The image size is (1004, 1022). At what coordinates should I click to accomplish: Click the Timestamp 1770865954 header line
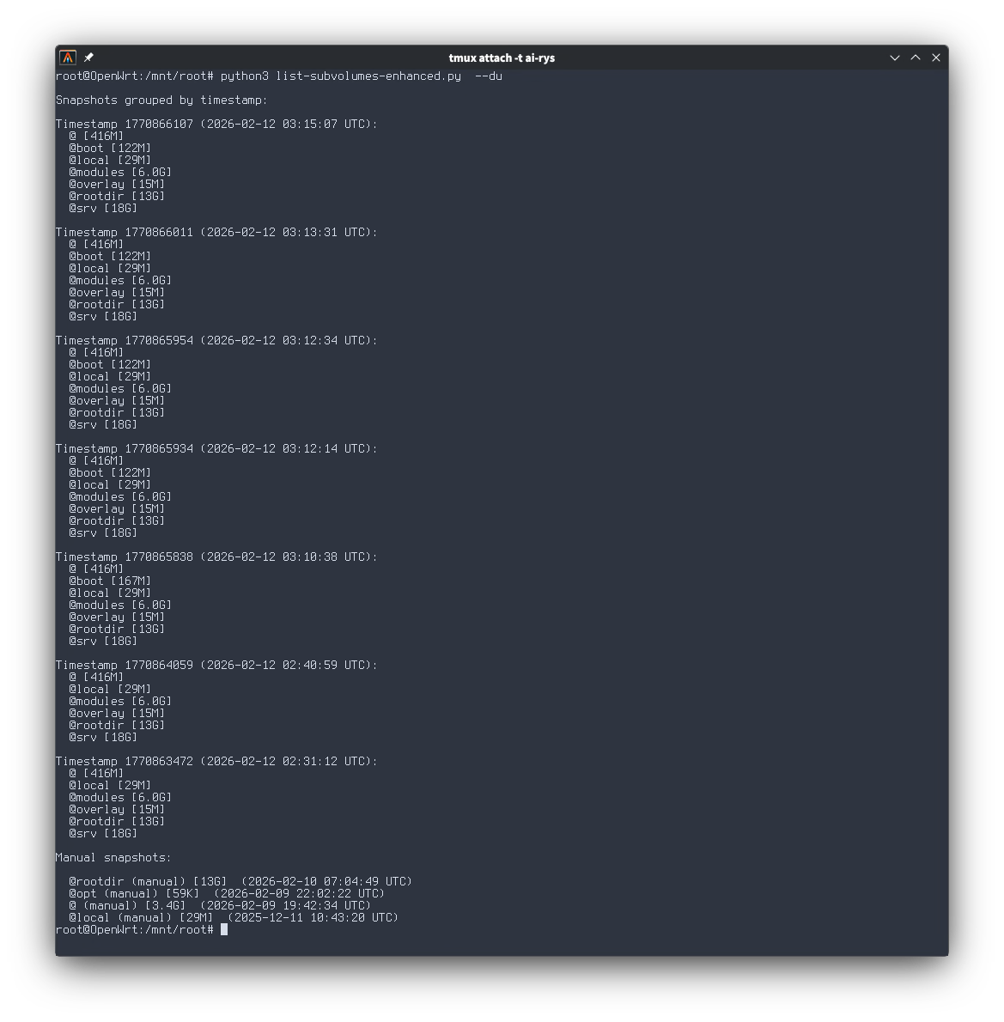216,341
